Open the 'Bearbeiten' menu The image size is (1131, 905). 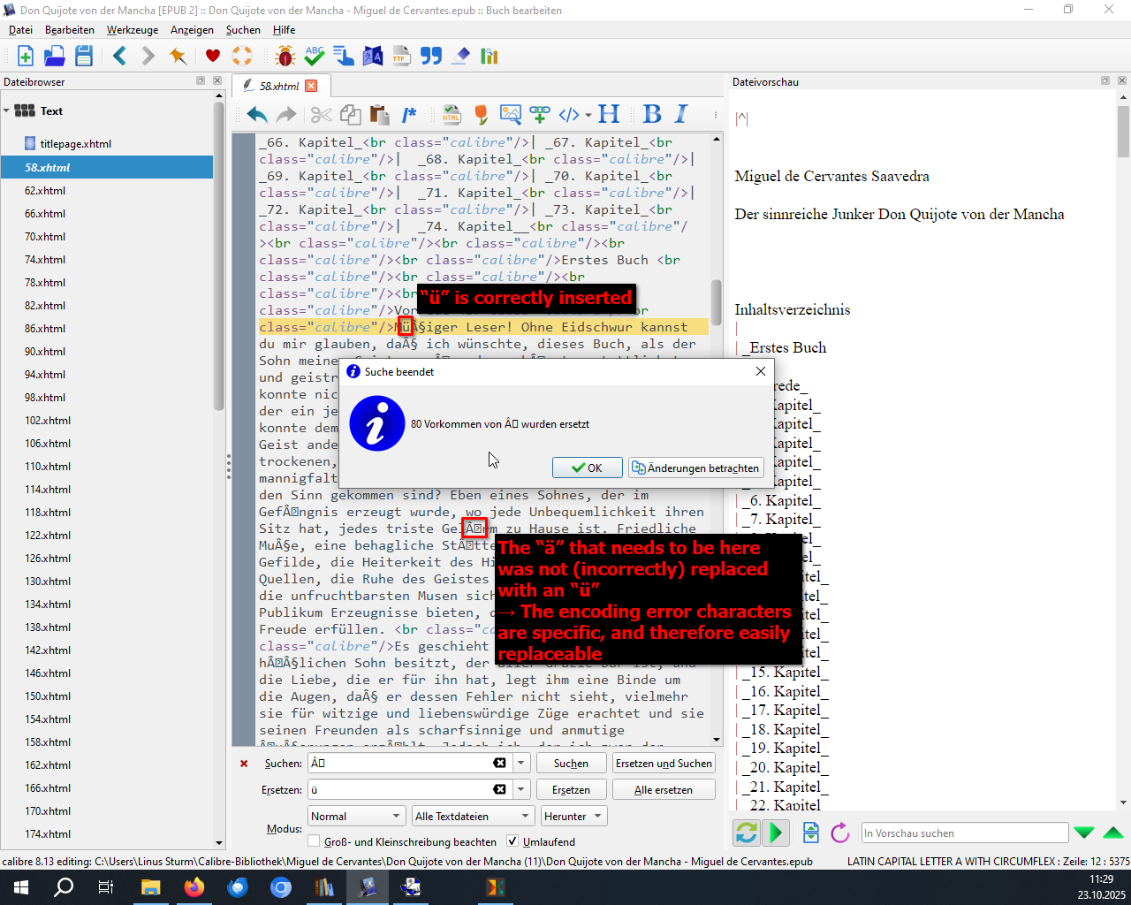click(70, 30)
